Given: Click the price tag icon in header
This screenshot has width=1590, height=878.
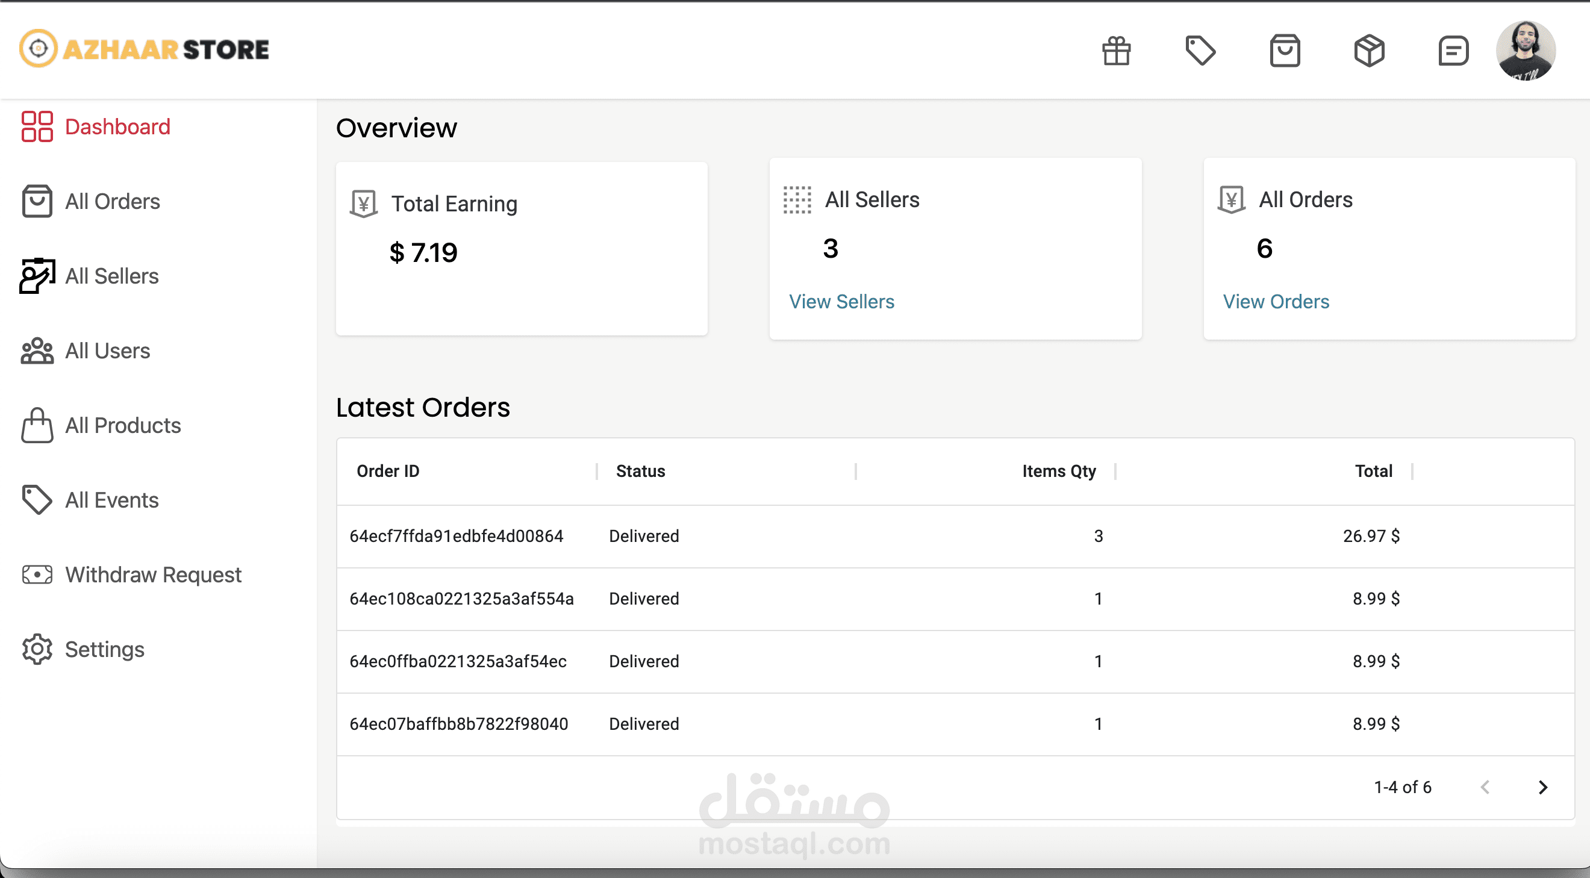Looking at the screenshot, I should click(1200, 51).
